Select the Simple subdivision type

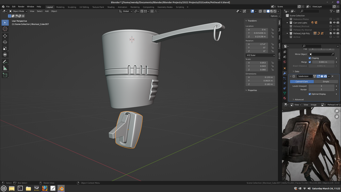[326, 82]
